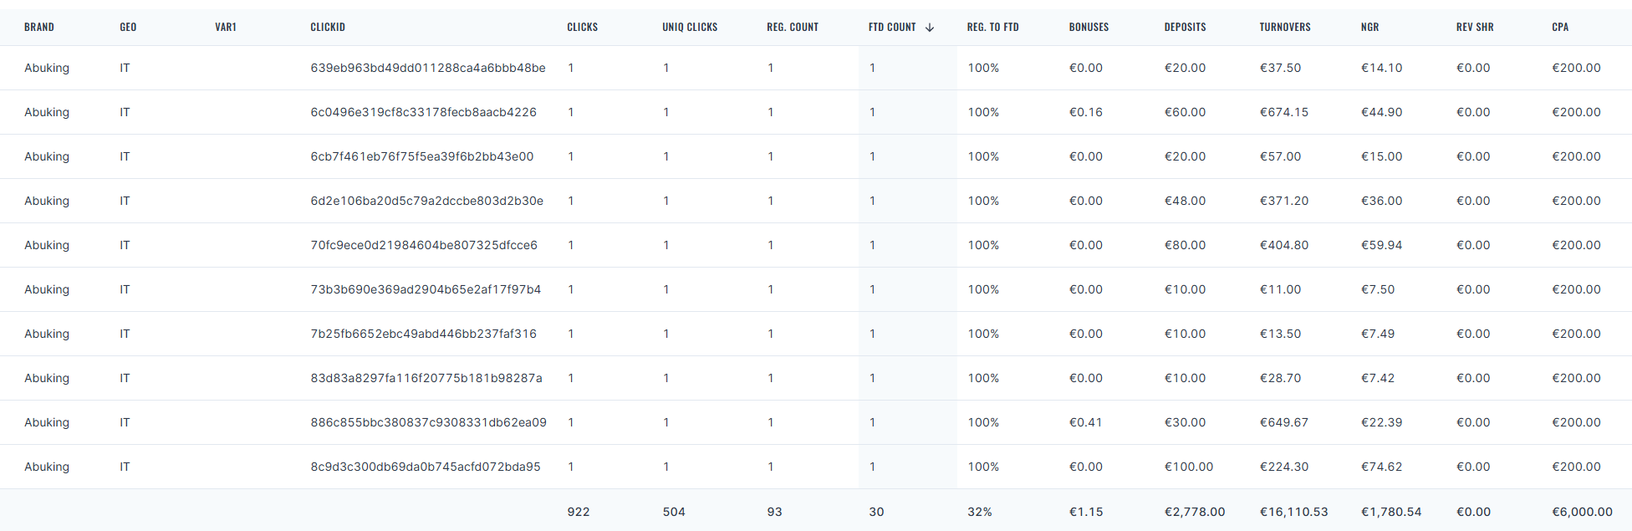Click the turnover value €674.15
Image resolution: width=1632 pixels, height=531 pixels.
[x=1284, y=112]
